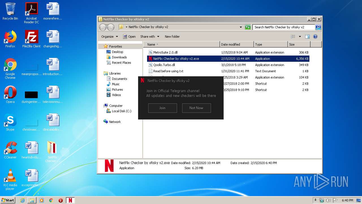This screenshot has width=362, height=204.
Task: Open the Organize menu
Action: (109, 37)
